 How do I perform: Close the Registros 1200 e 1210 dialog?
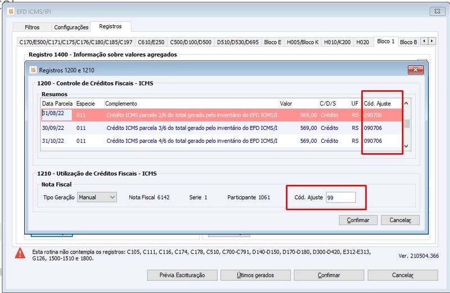point(415,70)
